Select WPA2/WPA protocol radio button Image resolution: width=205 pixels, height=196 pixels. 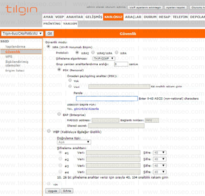click(93, 53)
